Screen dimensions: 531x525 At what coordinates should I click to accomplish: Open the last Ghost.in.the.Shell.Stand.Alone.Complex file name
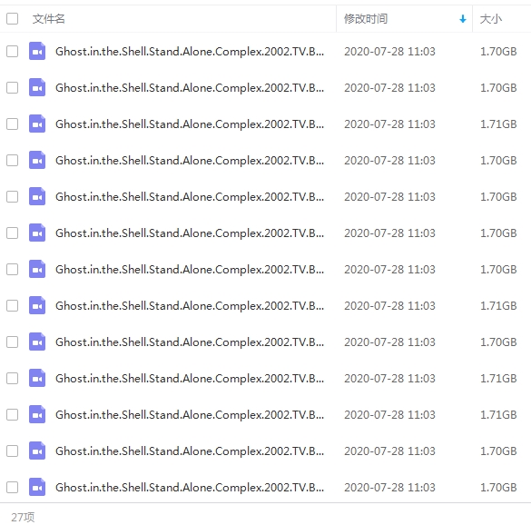coord(190,488)
